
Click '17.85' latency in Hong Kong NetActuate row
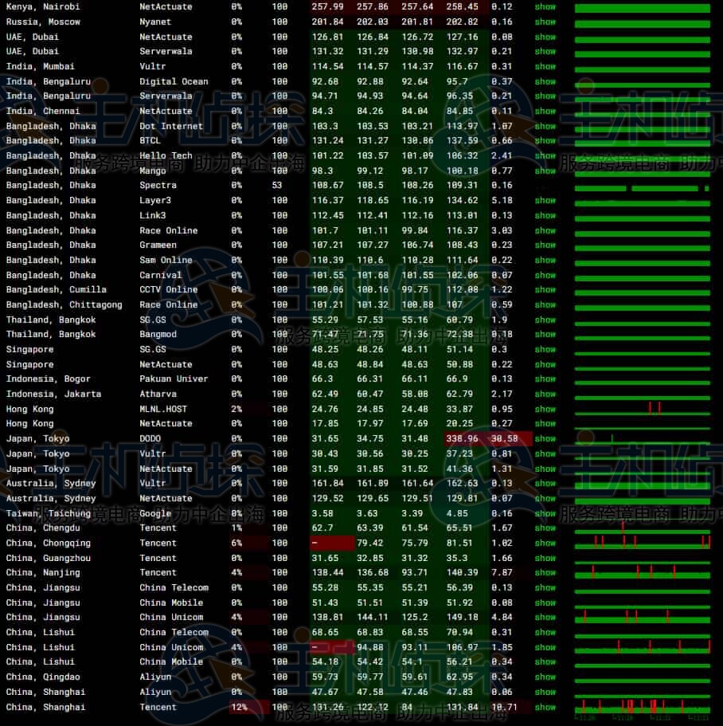(x=325, y=424)
